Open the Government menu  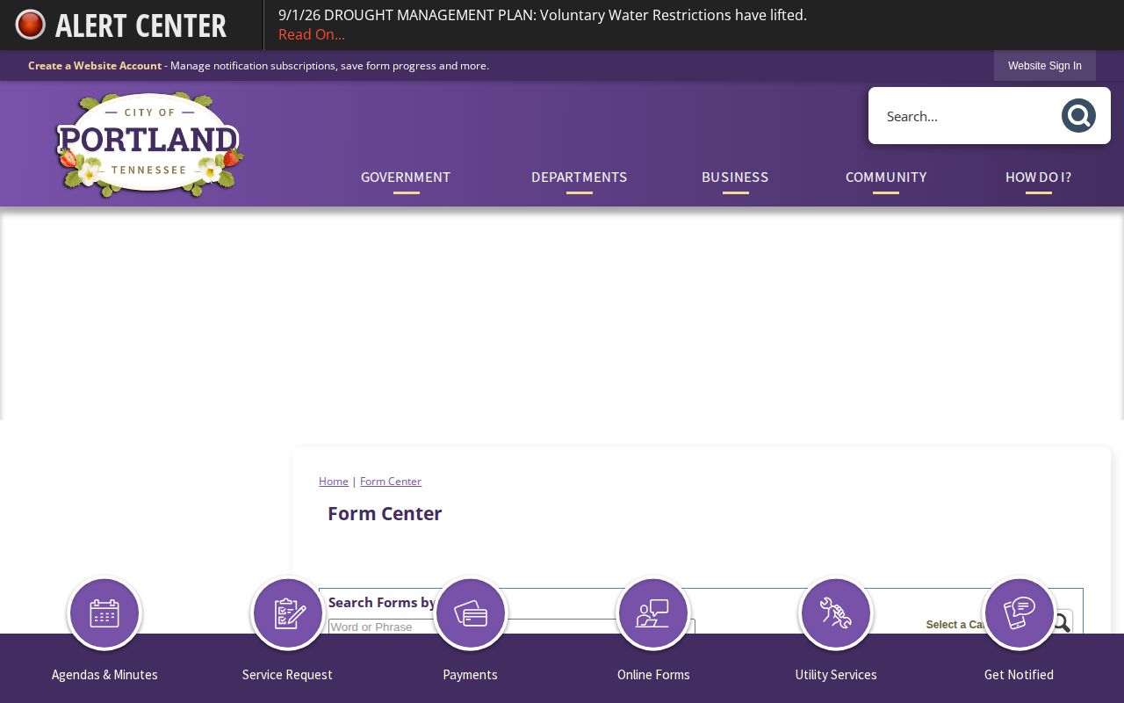click(x=406, y=178)
